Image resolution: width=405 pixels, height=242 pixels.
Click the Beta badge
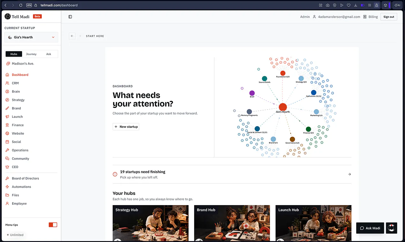(x=37, y=17)
